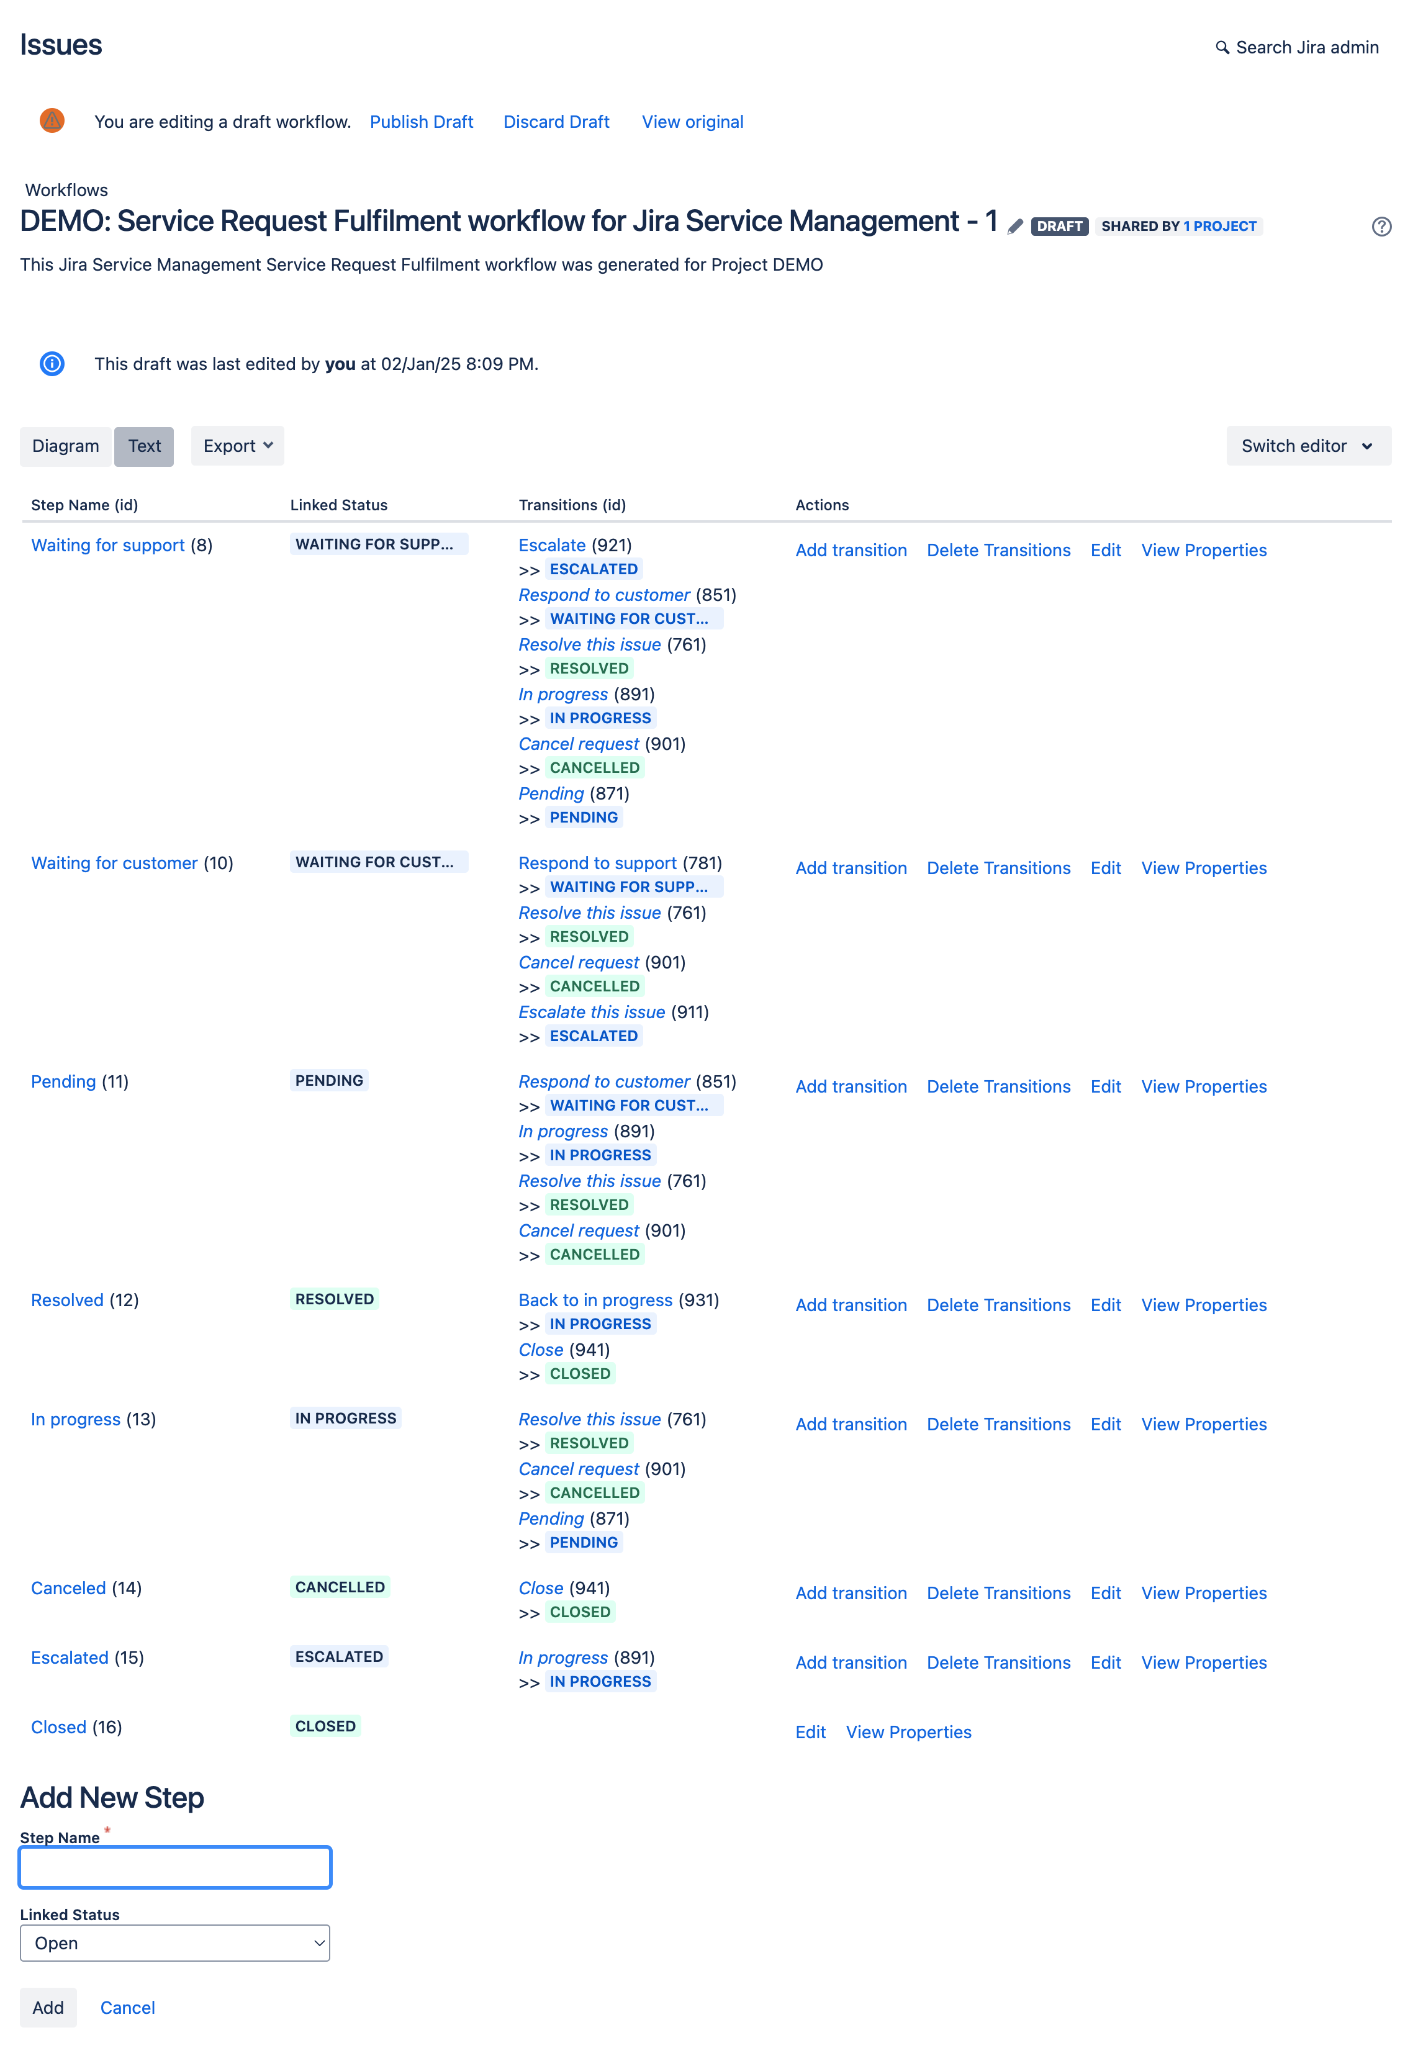View Properties of Escalated step
This screenshot has height=2066, width=1418.
tap(1204, 1662)
